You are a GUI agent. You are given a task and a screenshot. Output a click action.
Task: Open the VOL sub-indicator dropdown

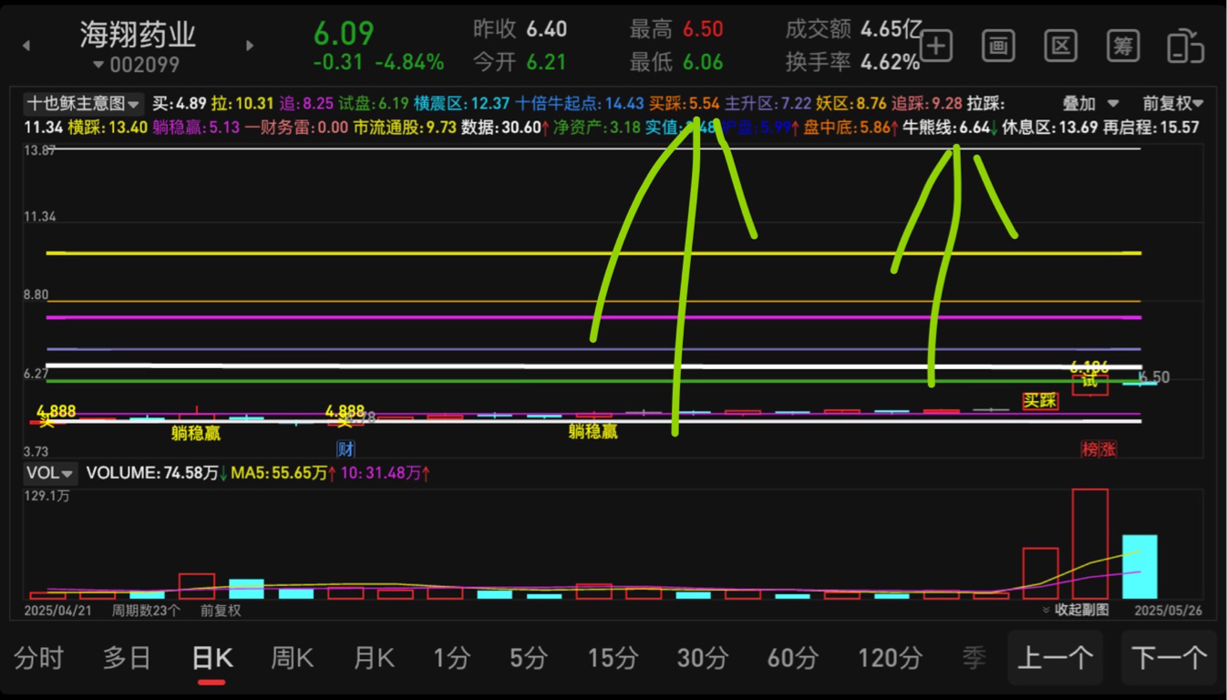pyautogui.click(x=49, y=473)
